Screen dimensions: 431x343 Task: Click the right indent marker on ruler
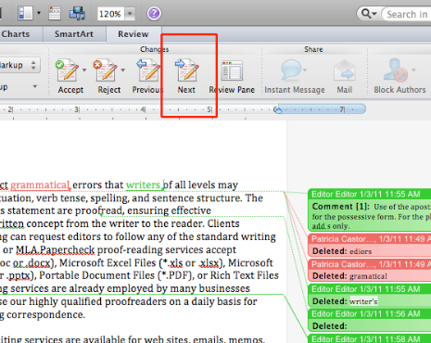click(x=278, y=110)
